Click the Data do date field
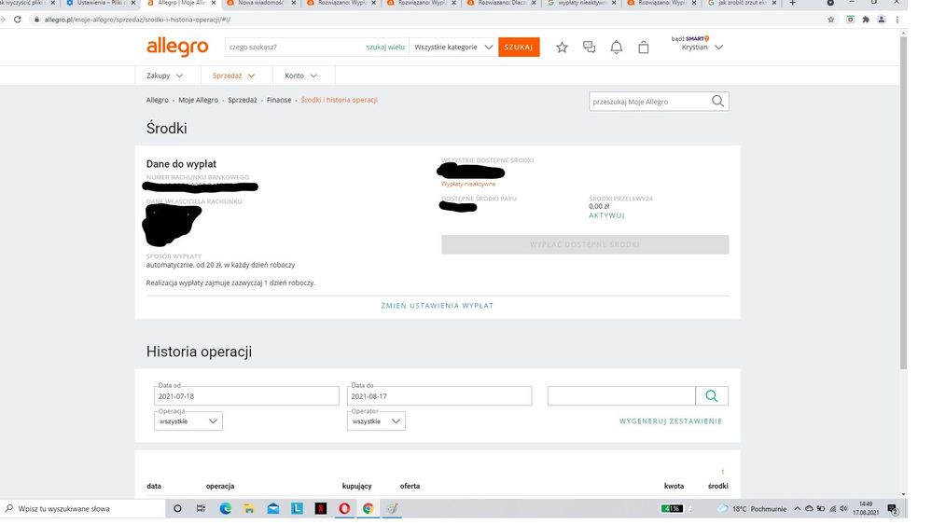 click(439, 396)
